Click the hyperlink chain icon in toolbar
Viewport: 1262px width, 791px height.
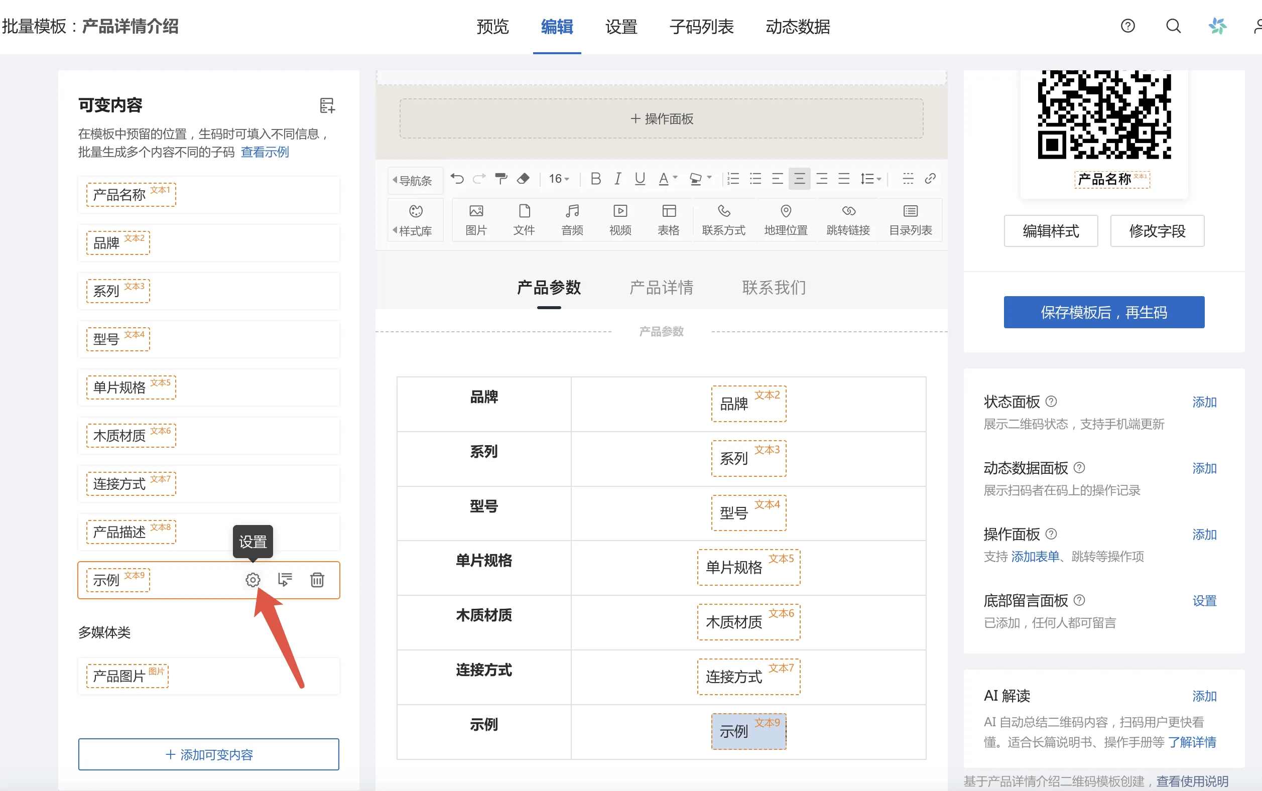(x=930, y=179)
